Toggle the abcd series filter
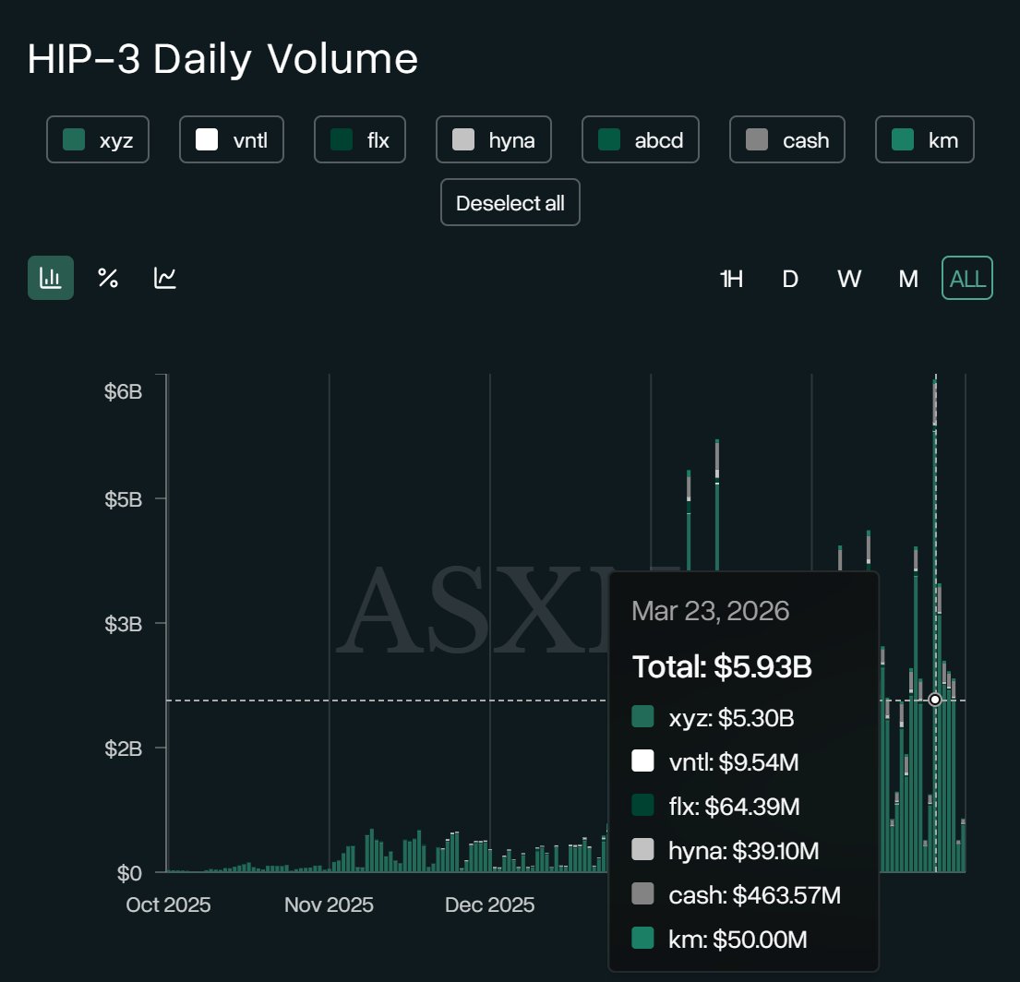The image size is (1020, 982). (x=641, y=139)
